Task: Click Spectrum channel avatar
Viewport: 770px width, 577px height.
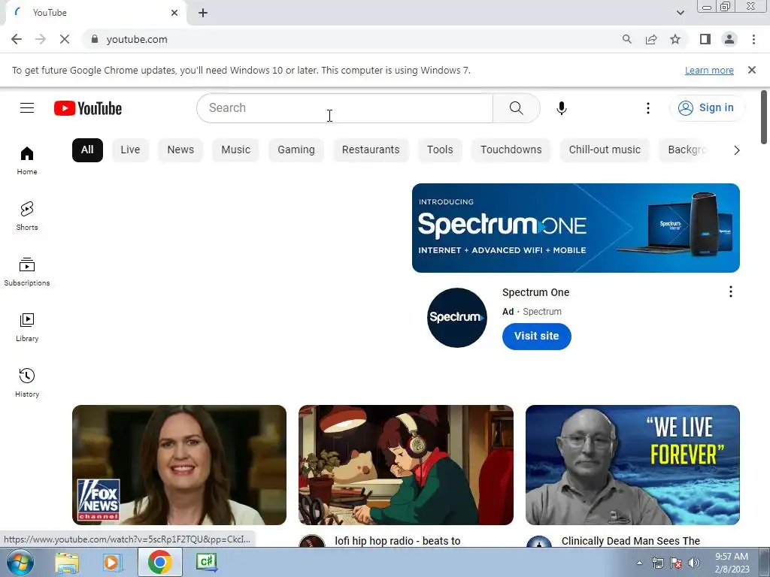Action: (x=456, y=318)
